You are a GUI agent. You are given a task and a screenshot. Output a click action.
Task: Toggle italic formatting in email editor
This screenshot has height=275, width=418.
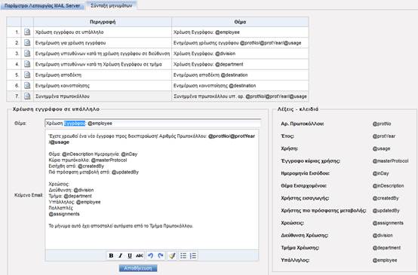coord(120,255)
